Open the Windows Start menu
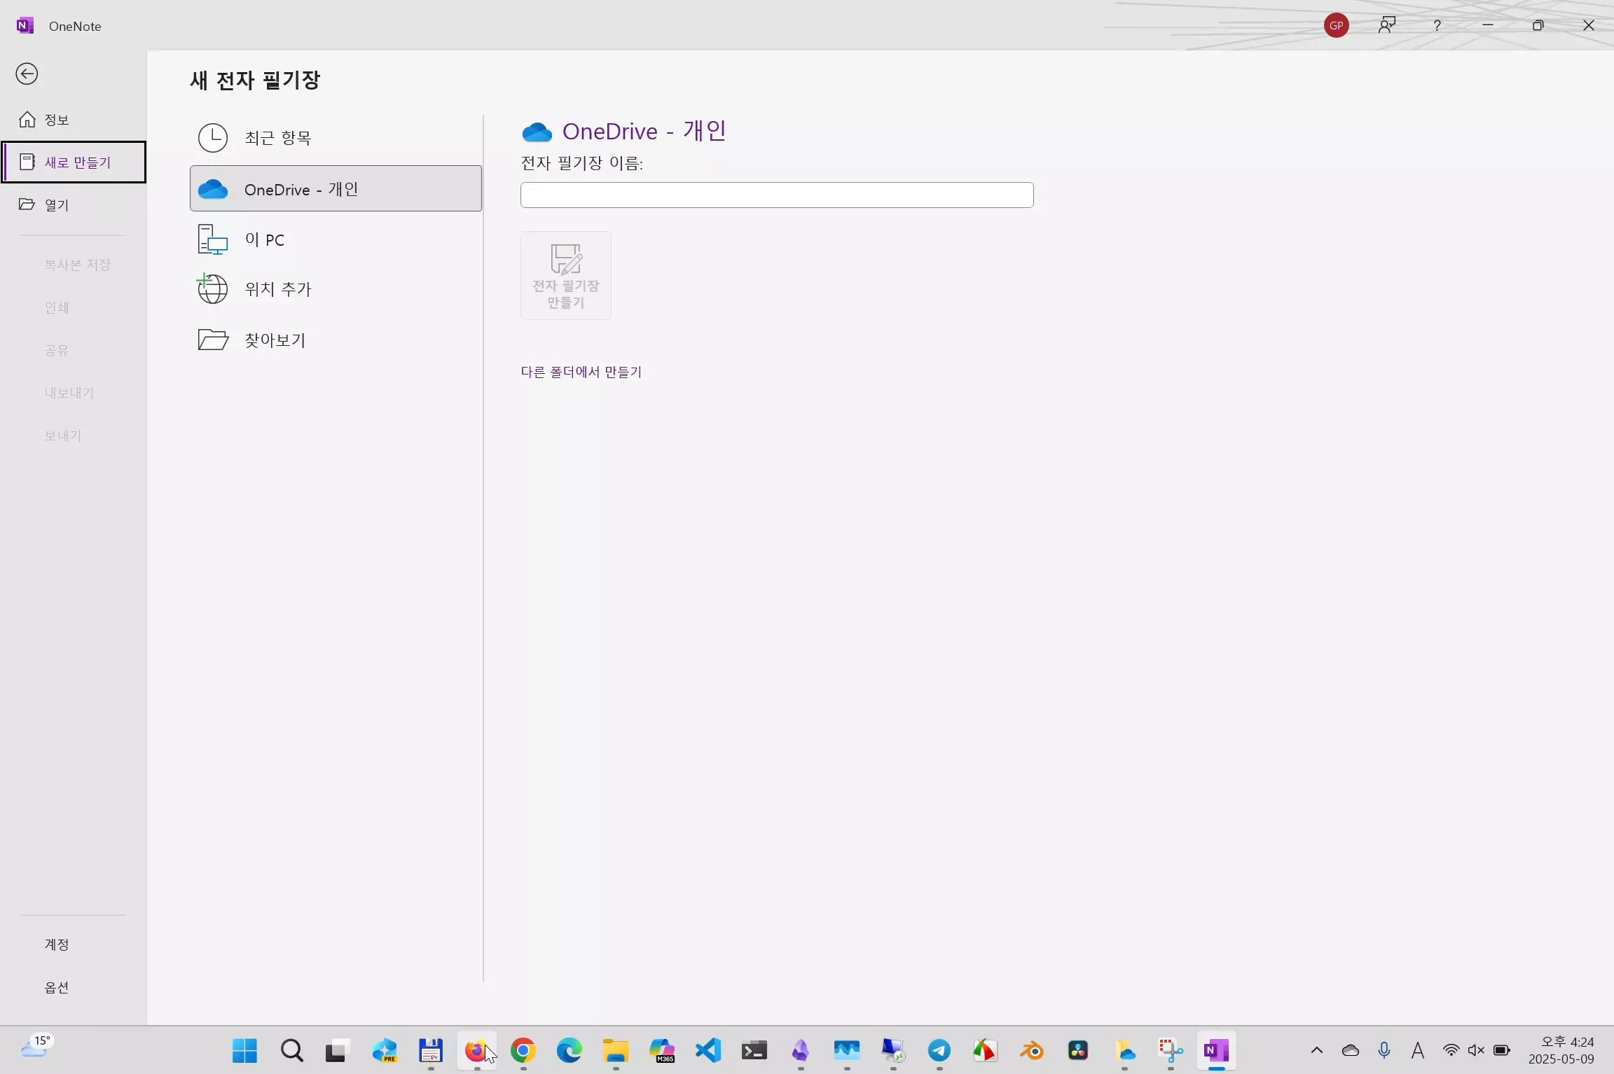The height and width of the screenshot is (1074, 1614). pyautogui.click(x=244, y=1051)
